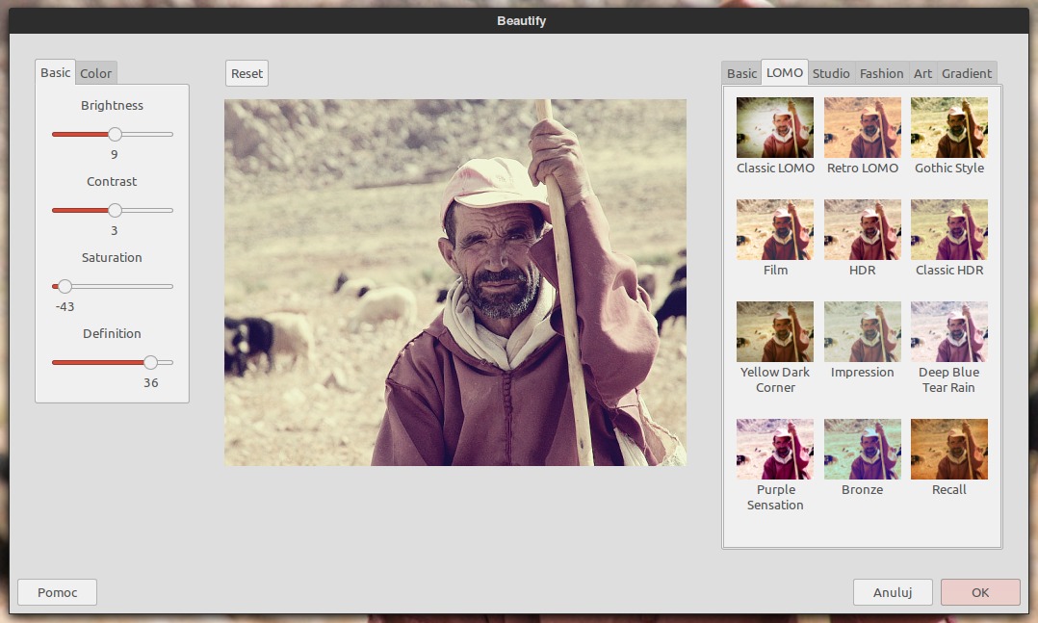Click the Contrast value 3

(x=115, y=230)
